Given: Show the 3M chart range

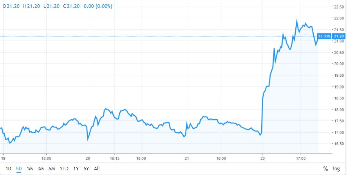Looking at the screenshot, I should tap(41, 169).
